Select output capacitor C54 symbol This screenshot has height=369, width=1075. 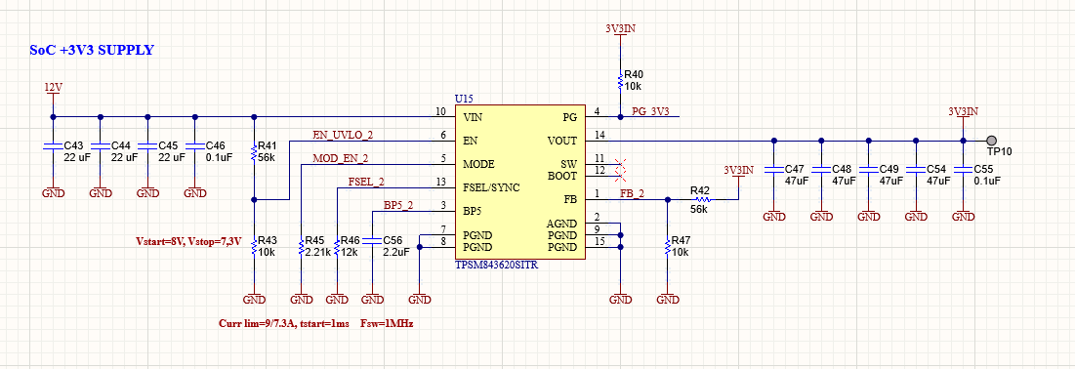915,170
